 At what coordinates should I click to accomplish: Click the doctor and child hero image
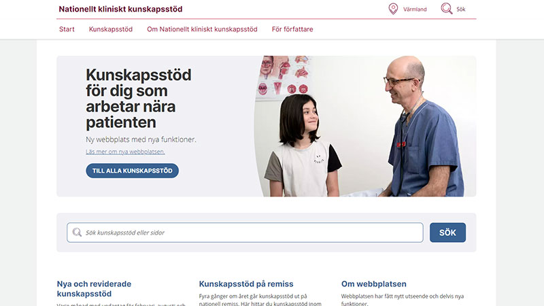pyautogui.click(x=365, y=126)
